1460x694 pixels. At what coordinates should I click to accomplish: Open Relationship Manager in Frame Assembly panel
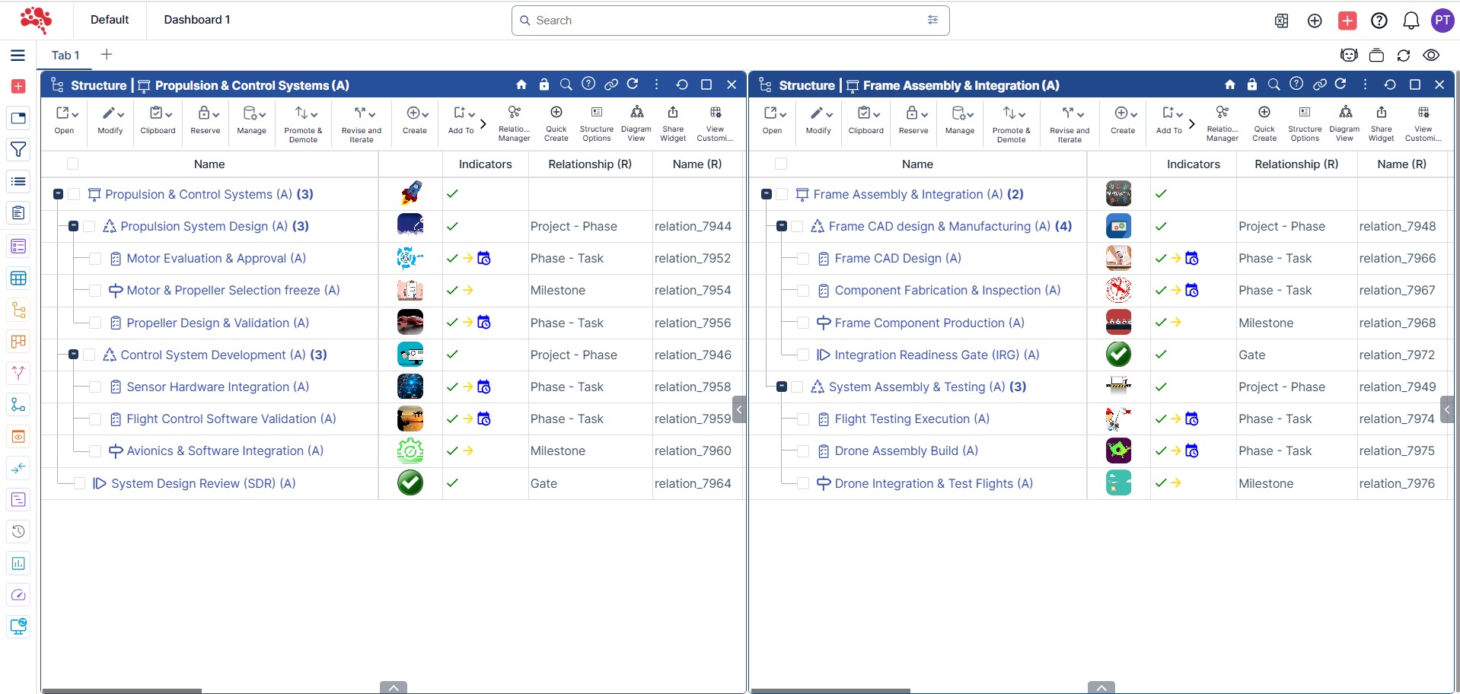[x=1222, y=122]
